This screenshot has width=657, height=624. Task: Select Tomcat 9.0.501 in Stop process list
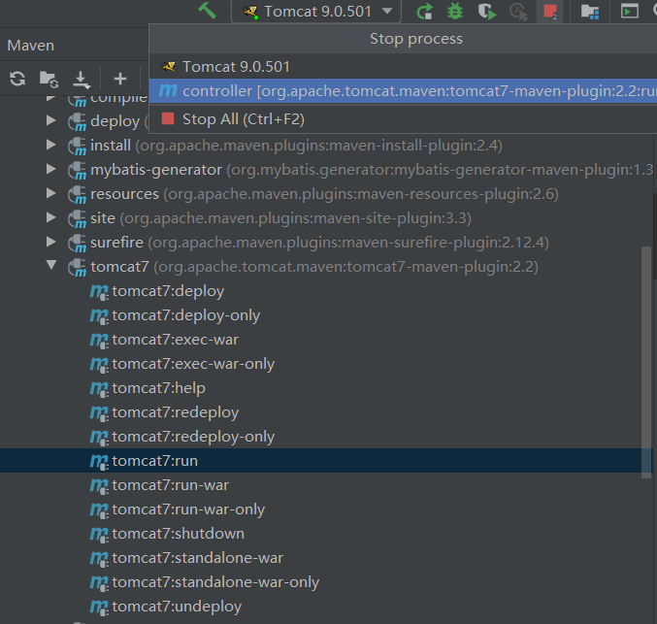click(403, 67)
